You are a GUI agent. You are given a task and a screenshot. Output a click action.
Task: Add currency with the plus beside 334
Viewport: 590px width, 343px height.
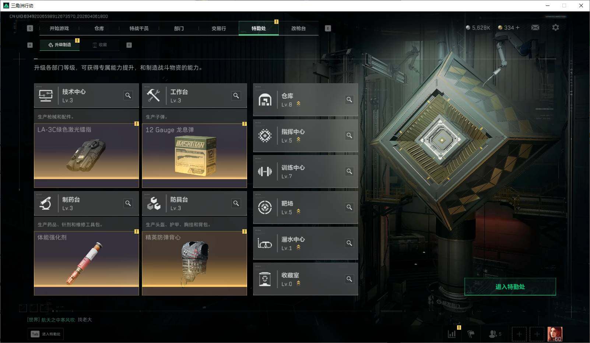click(x=517, y=28)
